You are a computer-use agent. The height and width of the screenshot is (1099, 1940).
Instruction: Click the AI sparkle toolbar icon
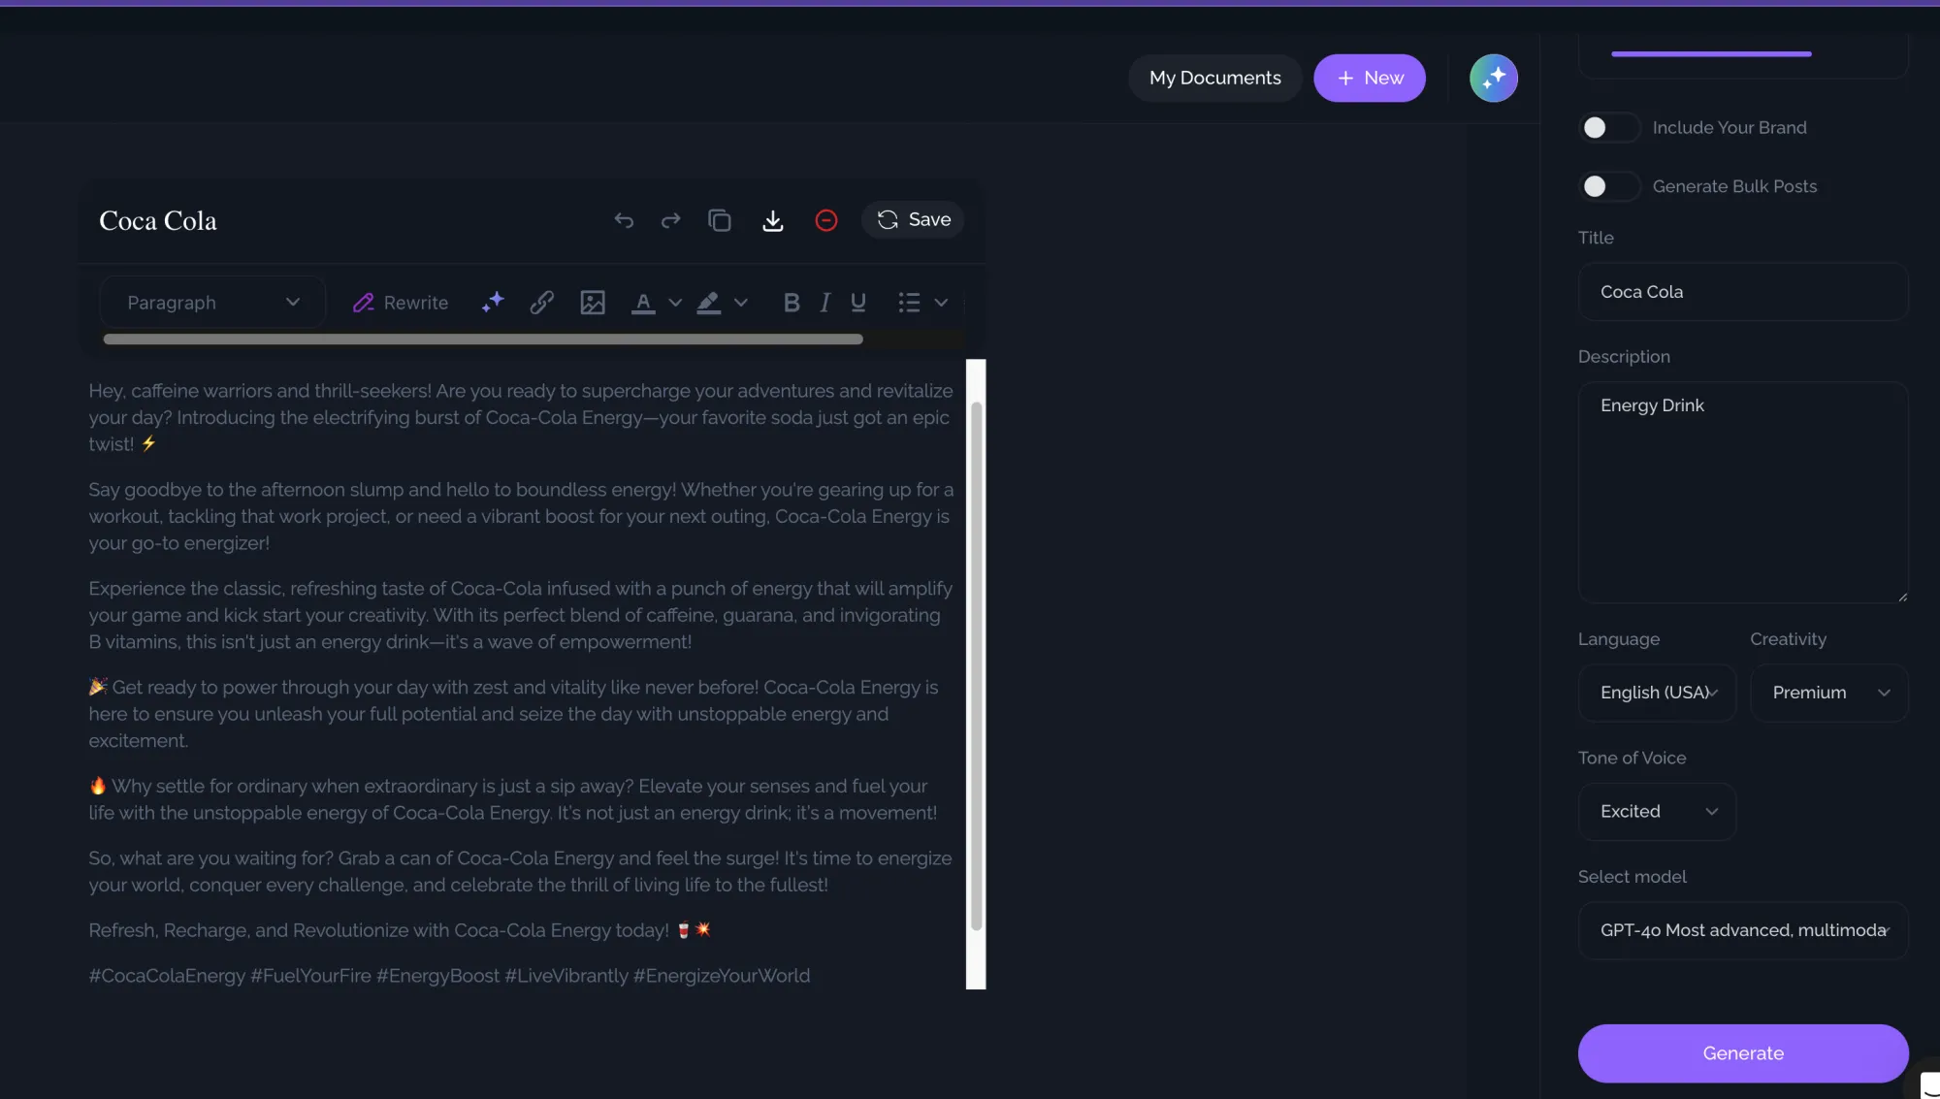point(493,303)
